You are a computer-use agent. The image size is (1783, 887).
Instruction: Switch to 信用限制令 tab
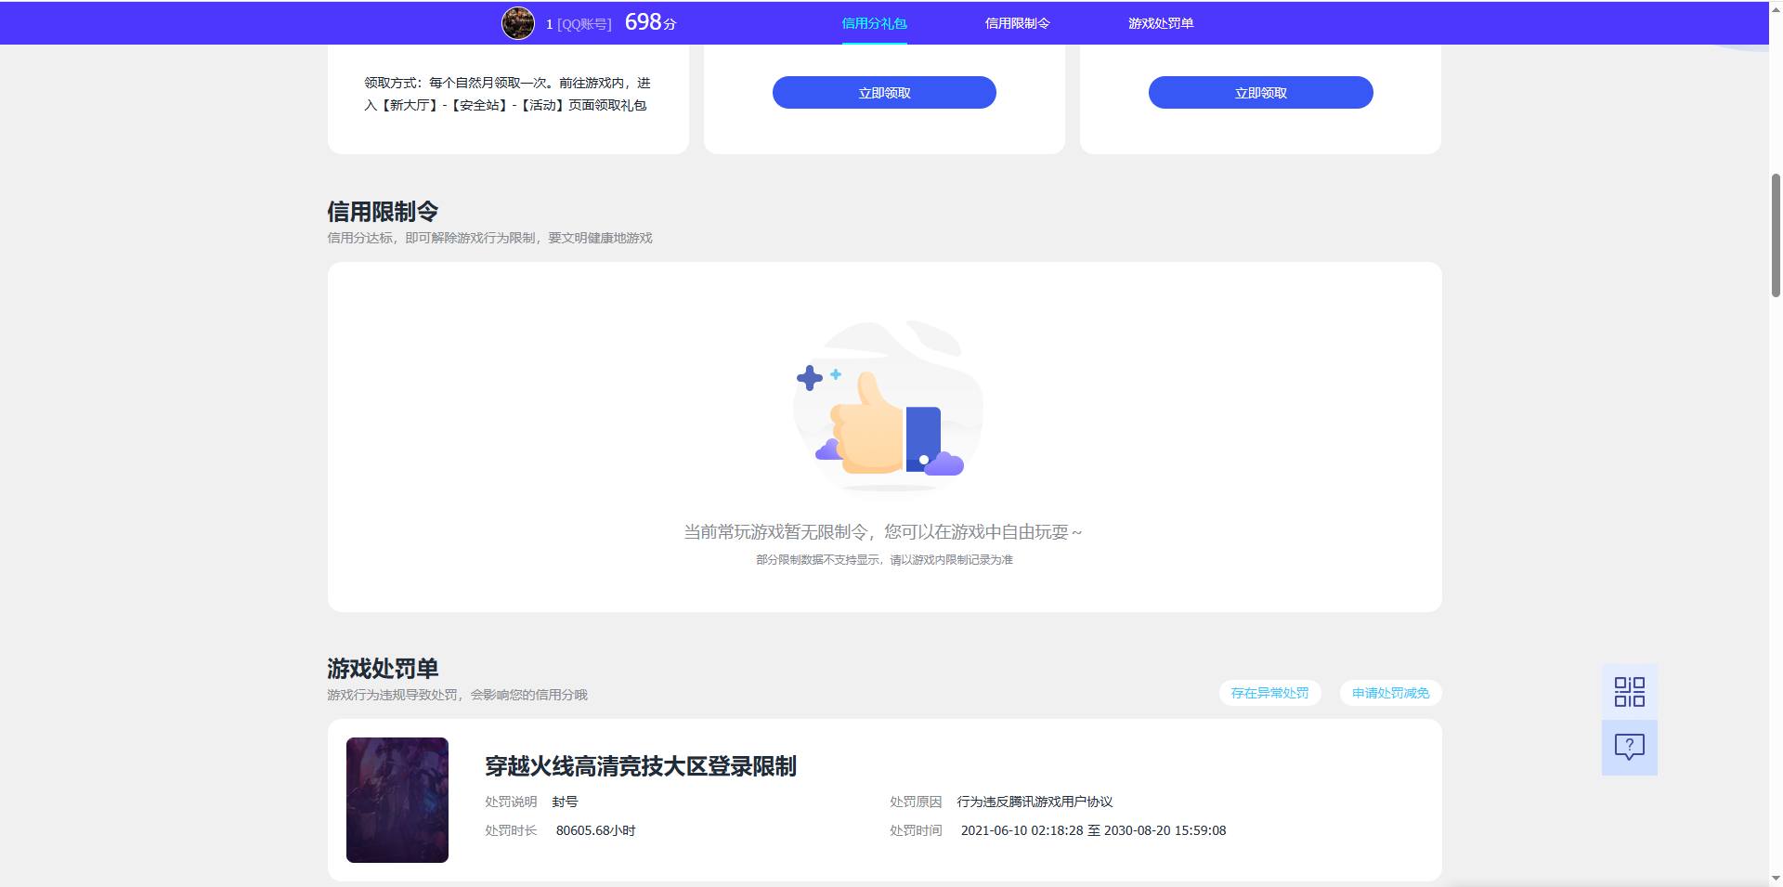(x=1017, y=23)
